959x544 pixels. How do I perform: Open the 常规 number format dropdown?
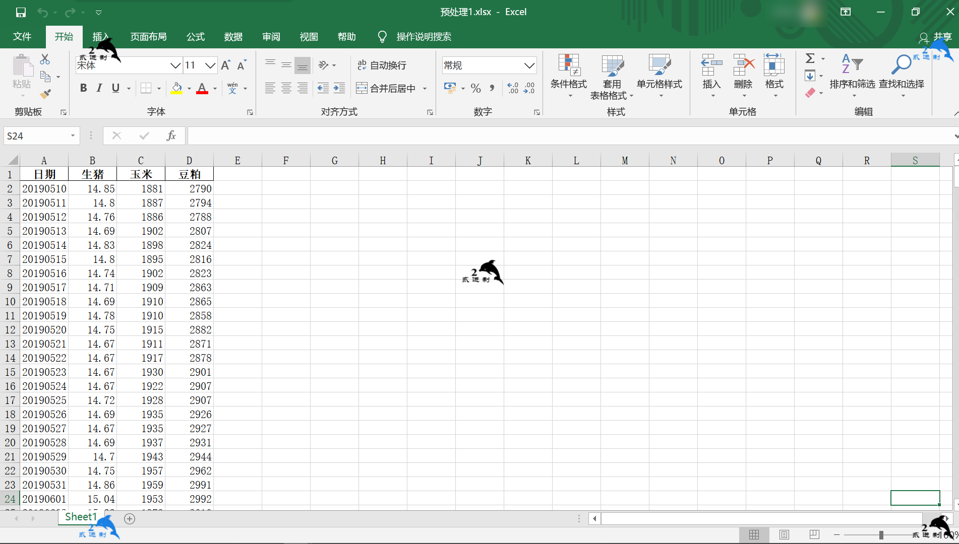click(x=529, y=65)
